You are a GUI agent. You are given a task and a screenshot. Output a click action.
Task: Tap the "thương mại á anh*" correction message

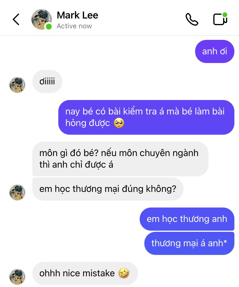[x=189, y=243]
